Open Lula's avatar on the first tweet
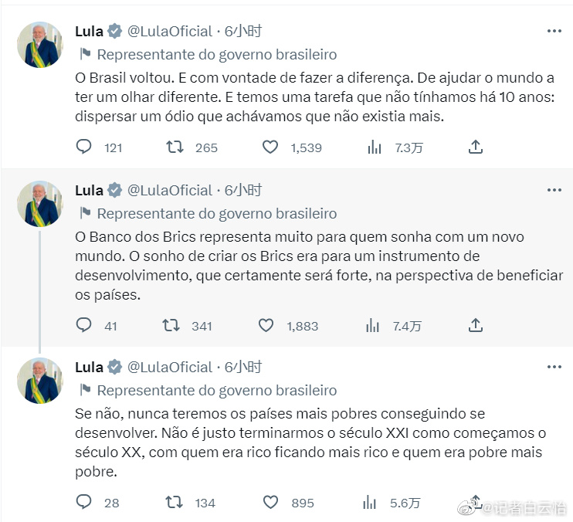 [40, 45]
